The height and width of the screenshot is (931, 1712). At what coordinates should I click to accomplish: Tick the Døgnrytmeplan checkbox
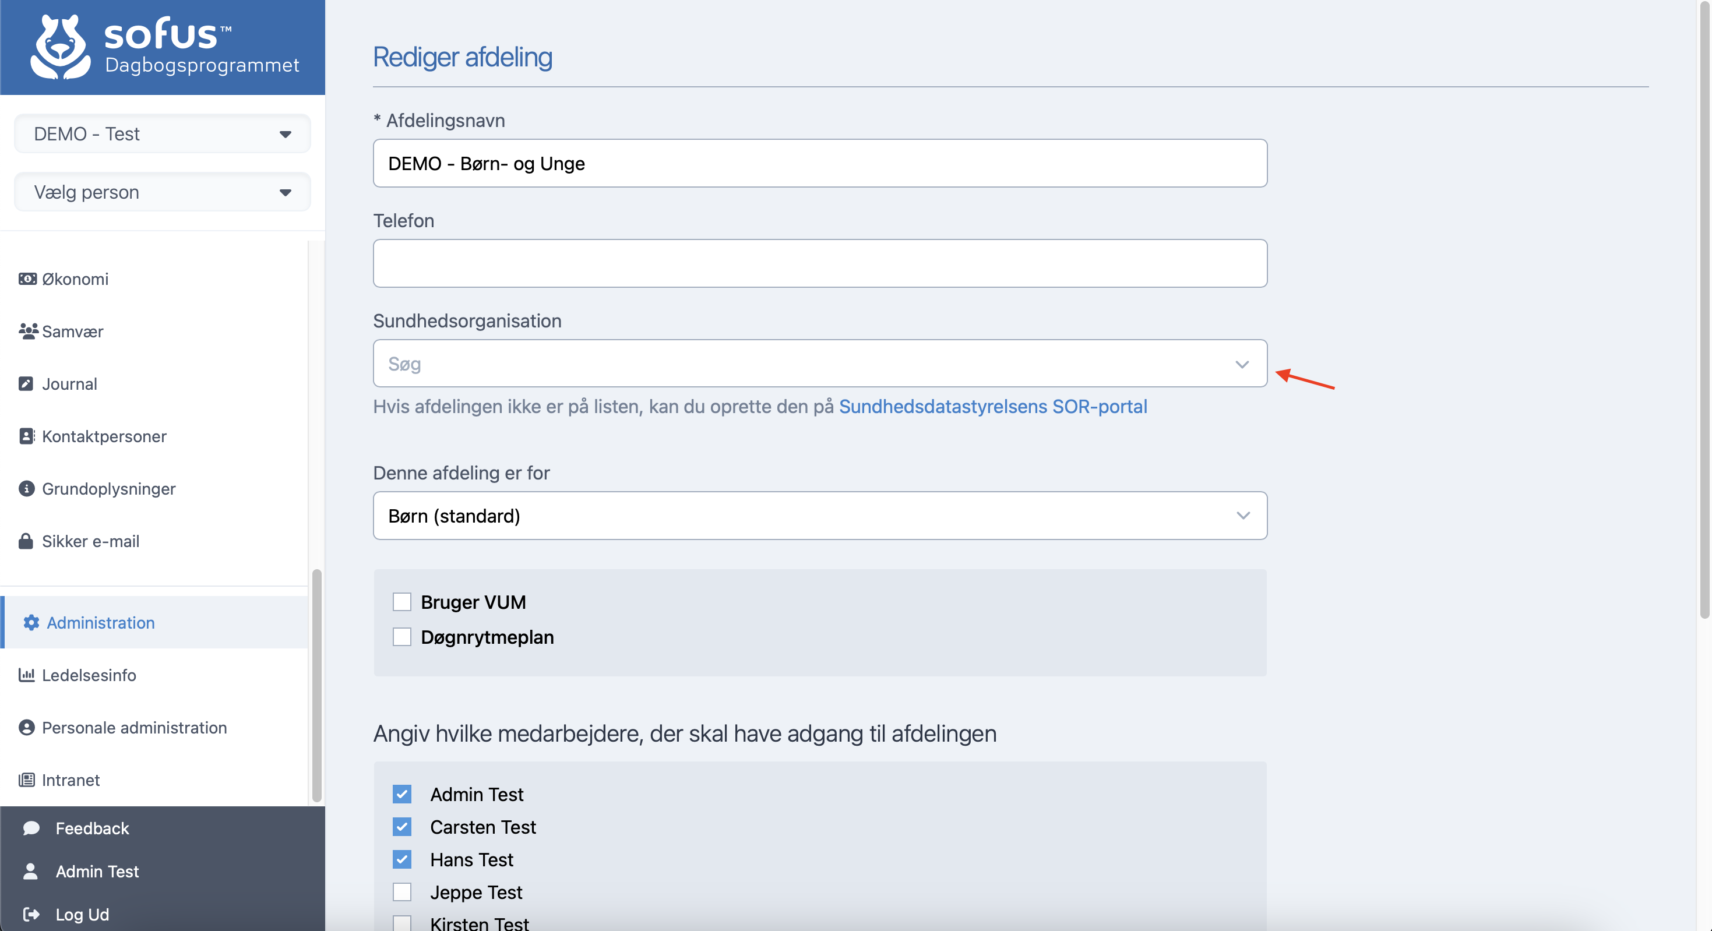coord(402,637)
